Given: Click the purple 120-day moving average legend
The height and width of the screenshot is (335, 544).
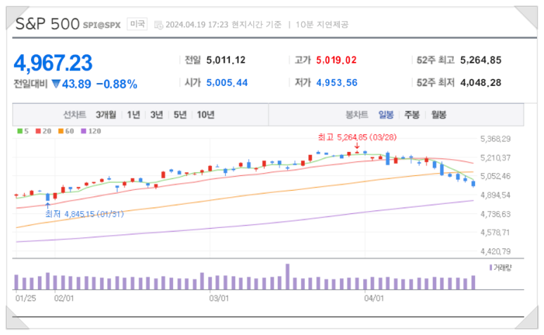Looking at the screenshot, I should 91,131.
